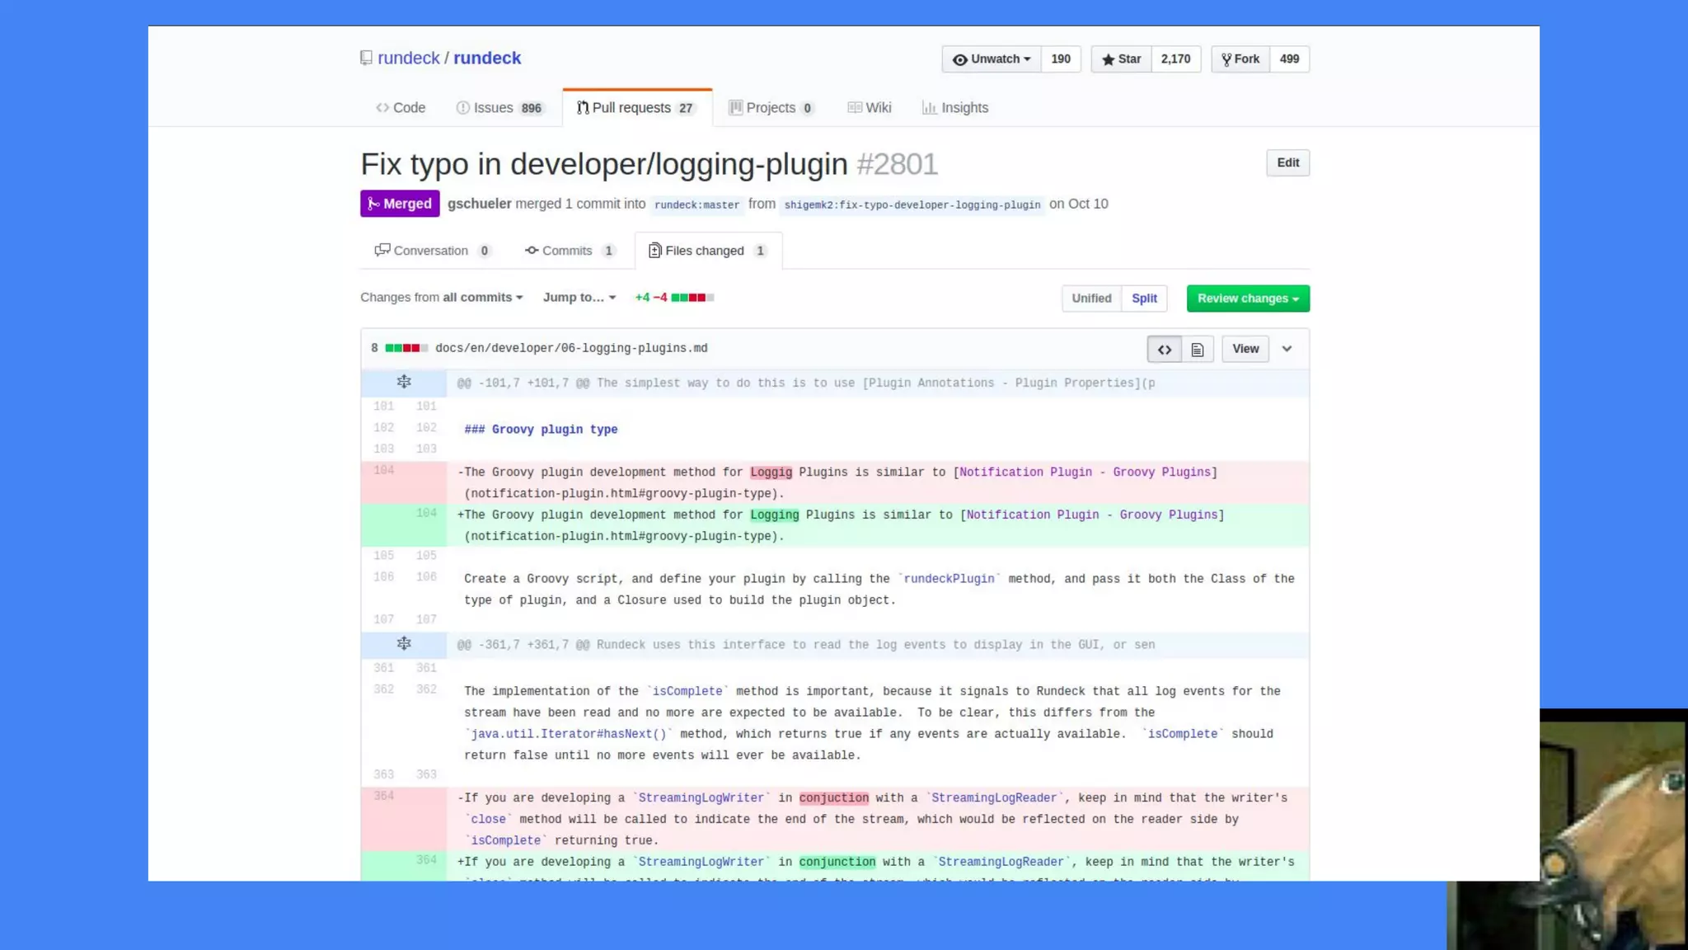1688x950 pixels.
Task: Open the Commits tab
Action: (570, 251)
